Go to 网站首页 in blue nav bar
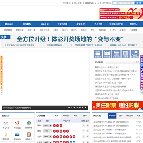Screen dimensions: 143x143 point(9,24)
